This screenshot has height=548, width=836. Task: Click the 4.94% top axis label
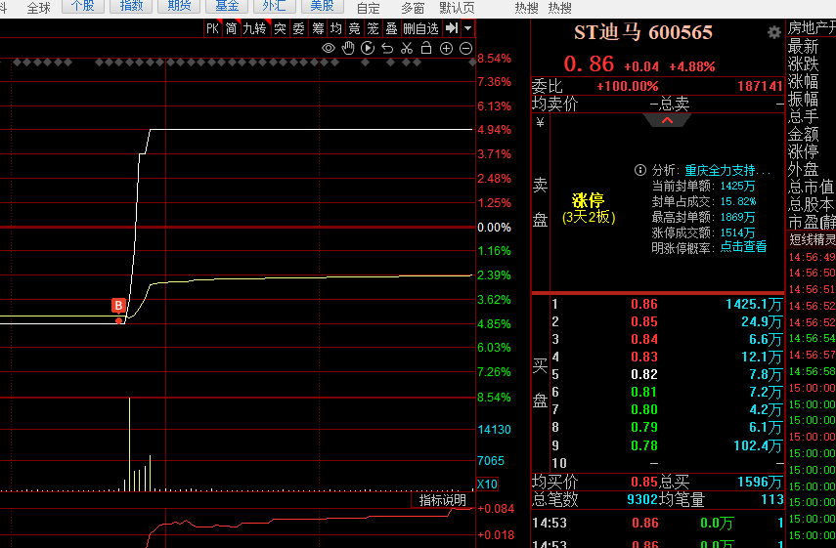click(x=494, y=130)
